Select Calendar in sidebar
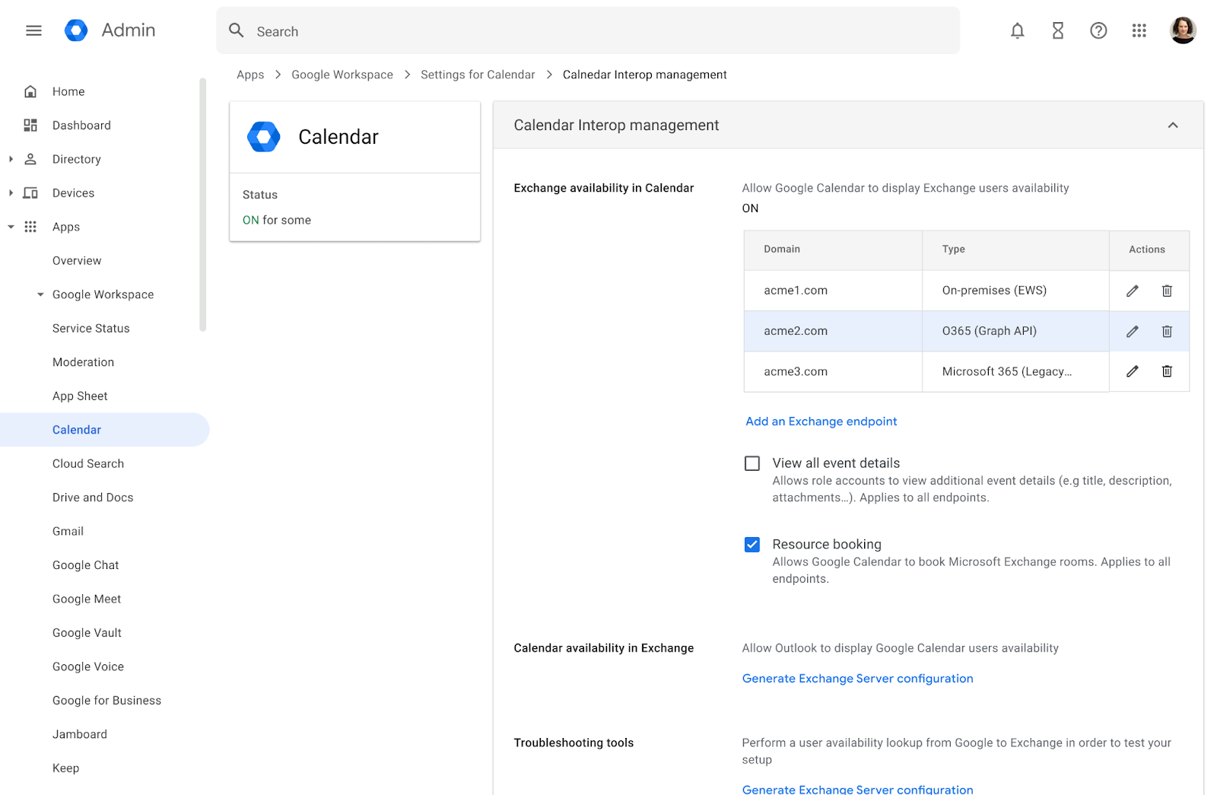Image resolution: width=1217 pixels, height=795 pixels. click(104, 430)
